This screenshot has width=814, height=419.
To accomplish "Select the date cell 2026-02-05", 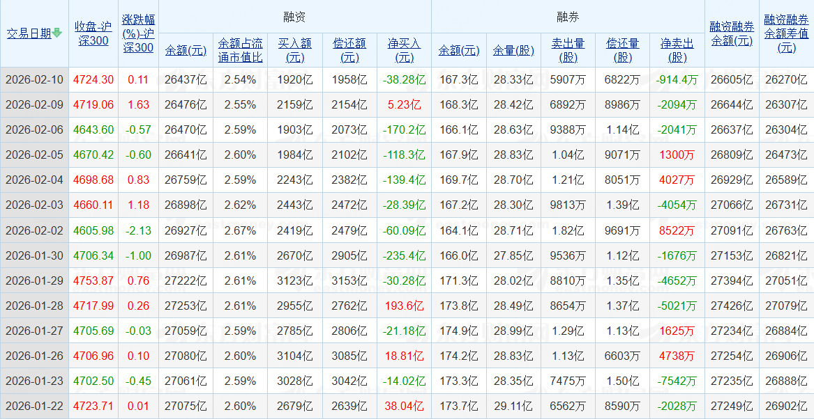I will (x=34, y=155).
